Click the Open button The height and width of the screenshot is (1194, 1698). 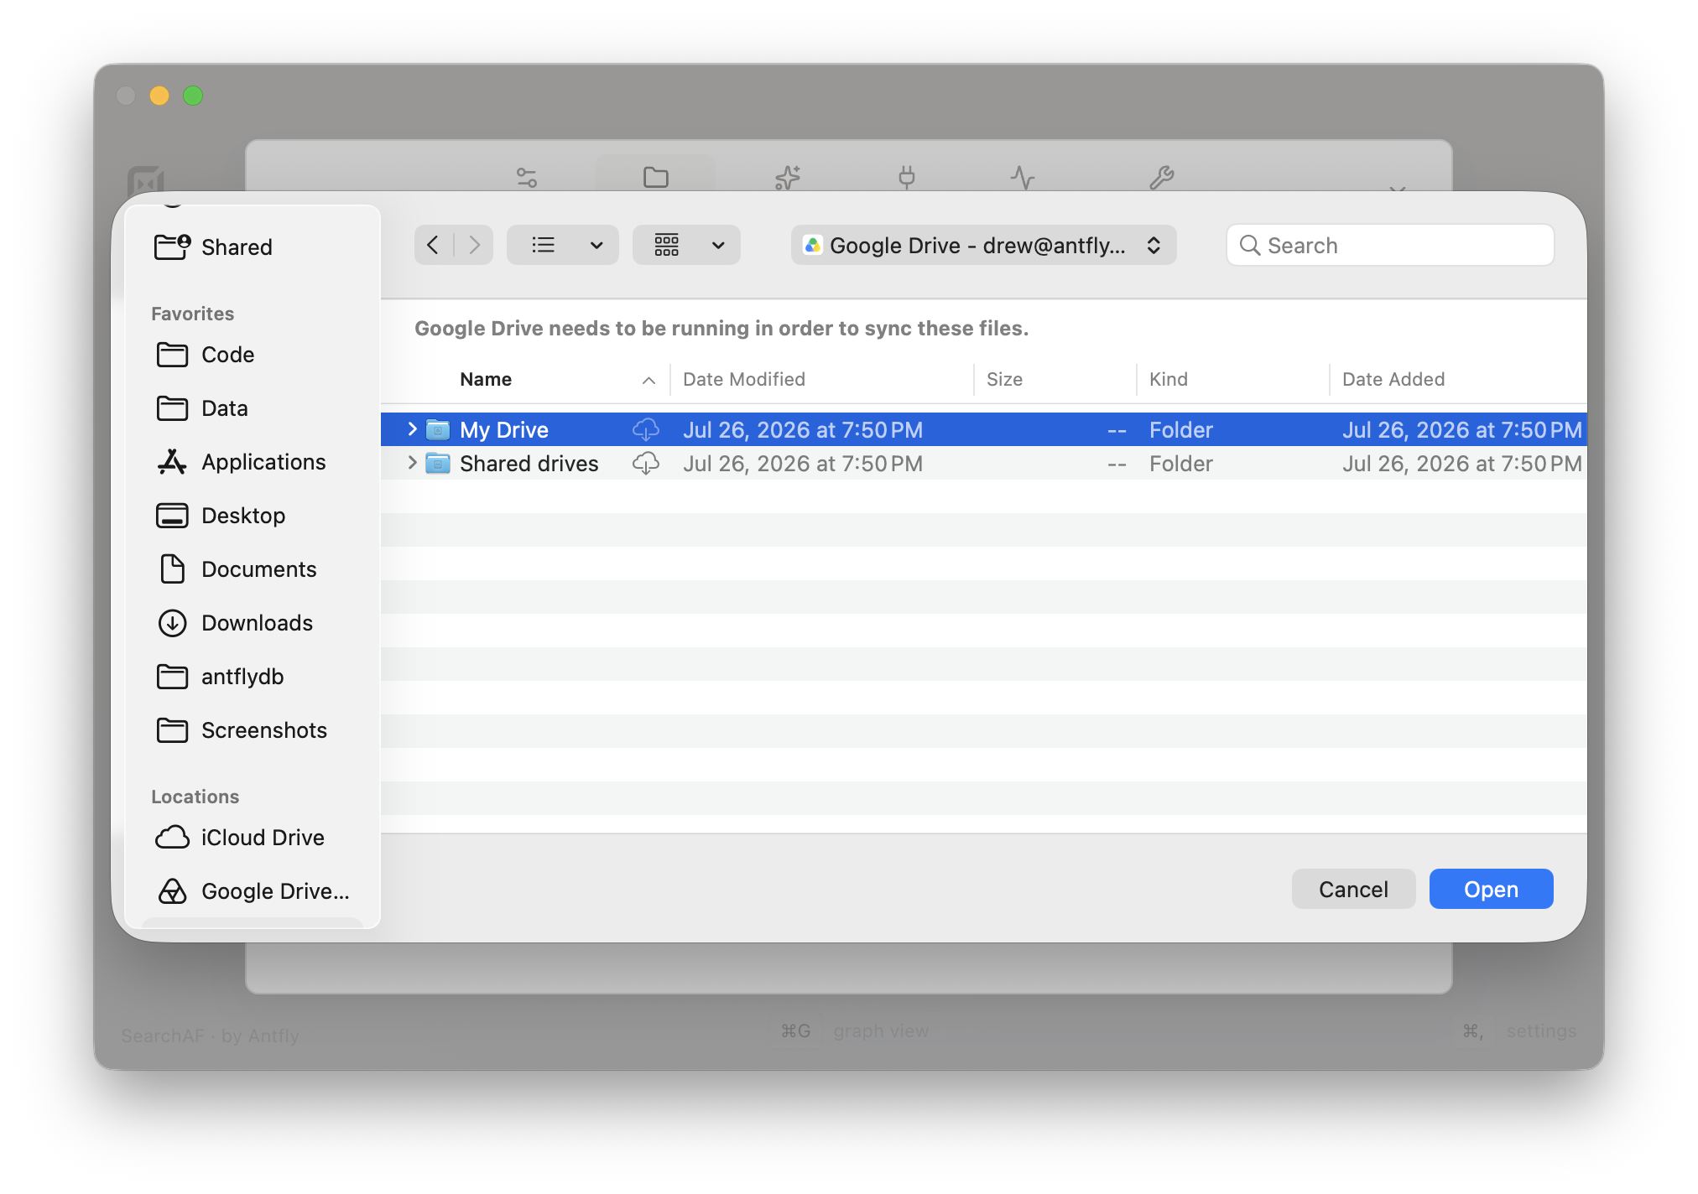pyautogui.click(x=1491, y=889)
